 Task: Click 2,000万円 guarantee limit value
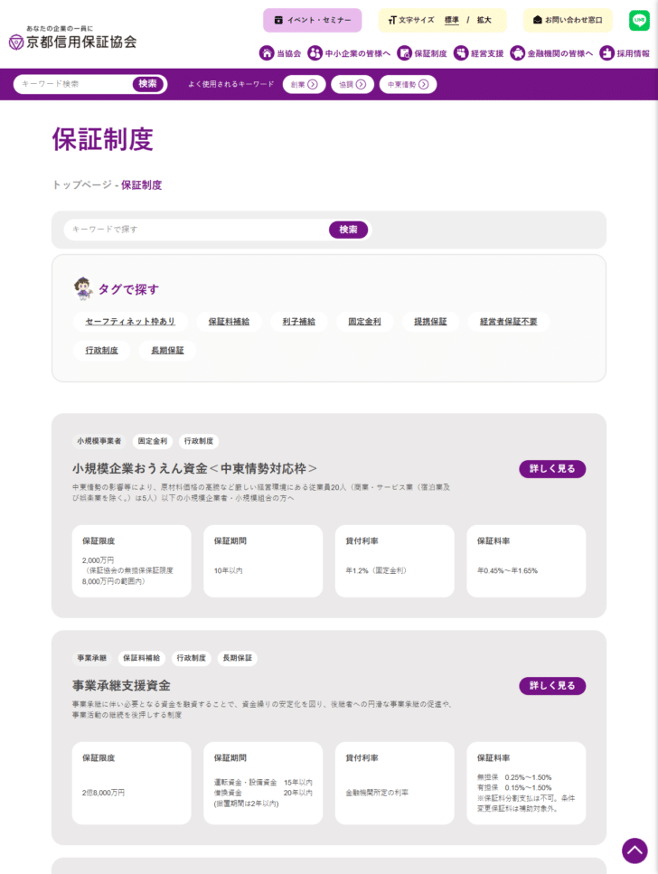[99, 560]
